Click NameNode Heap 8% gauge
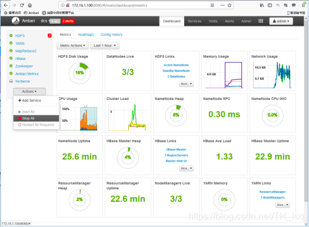Screen dimensions: 309x227 pyautogui.click(x=176, y=115)
